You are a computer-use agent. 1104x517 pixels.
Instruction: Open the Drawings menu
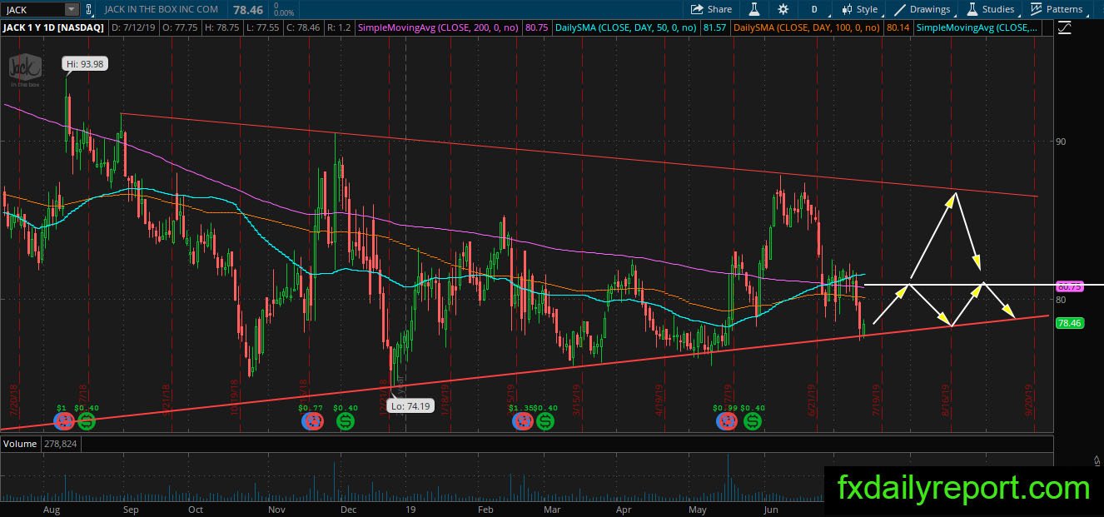click(x=922, y=9)
